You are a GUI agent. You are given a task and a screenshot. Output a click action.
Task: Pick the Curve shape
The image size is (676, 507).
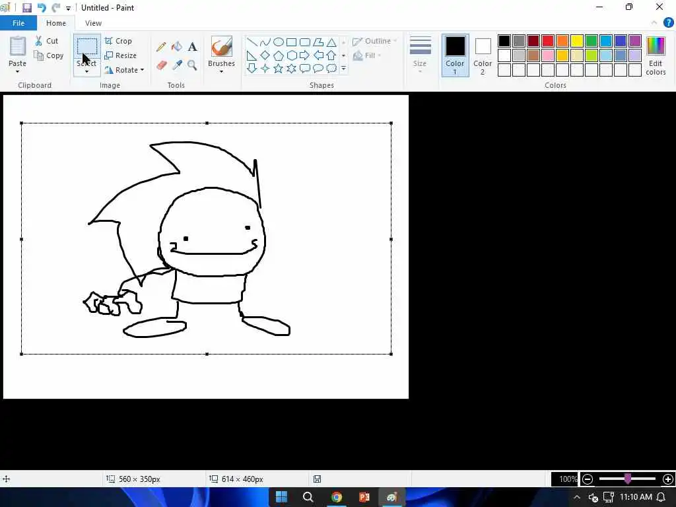pos(265,42)
